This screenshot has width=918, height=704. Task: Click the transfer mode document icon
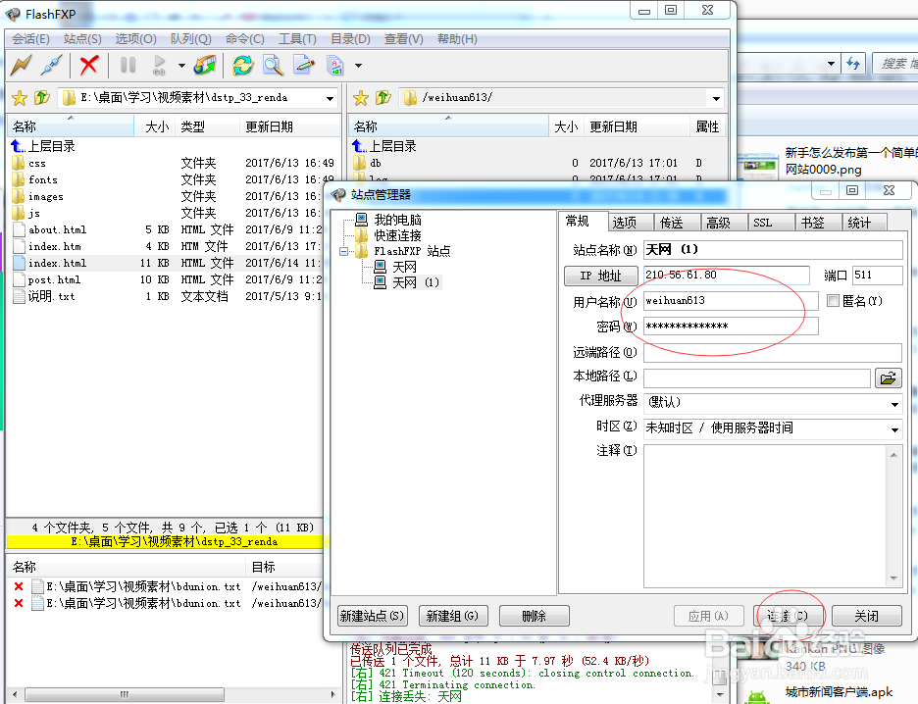point(335,65)
